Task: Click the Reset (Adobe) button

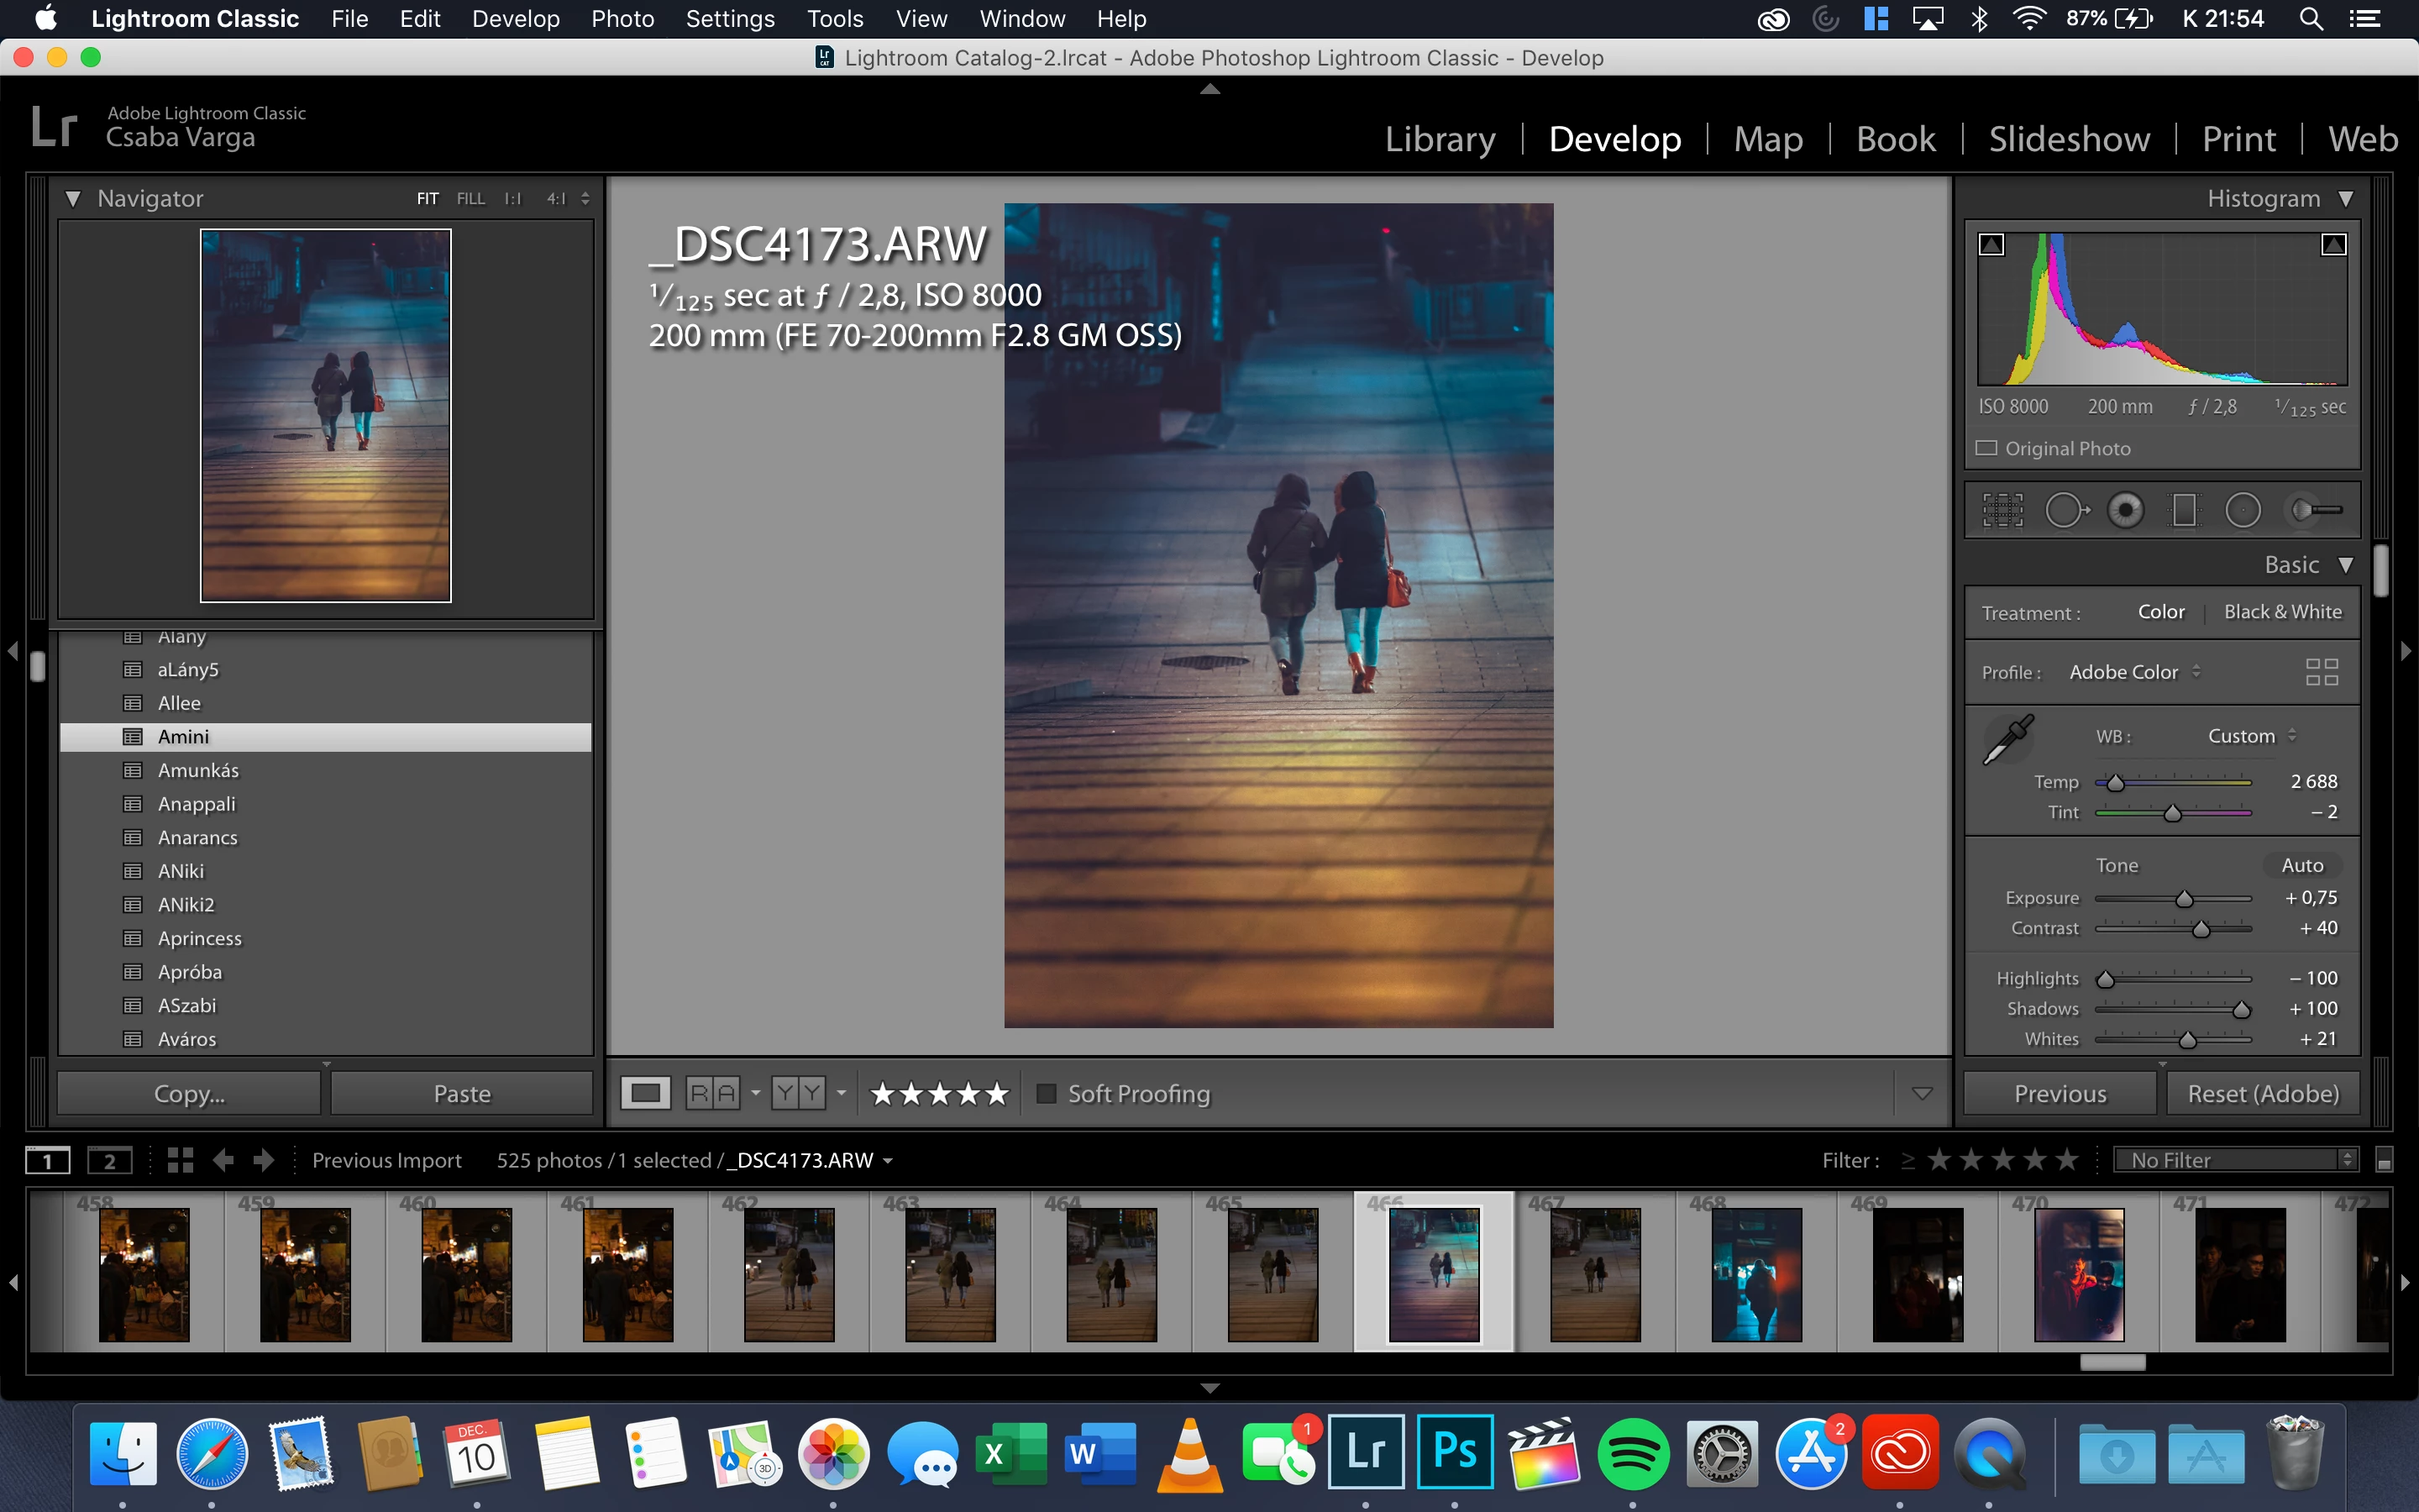Action: pos(2263,1093)
